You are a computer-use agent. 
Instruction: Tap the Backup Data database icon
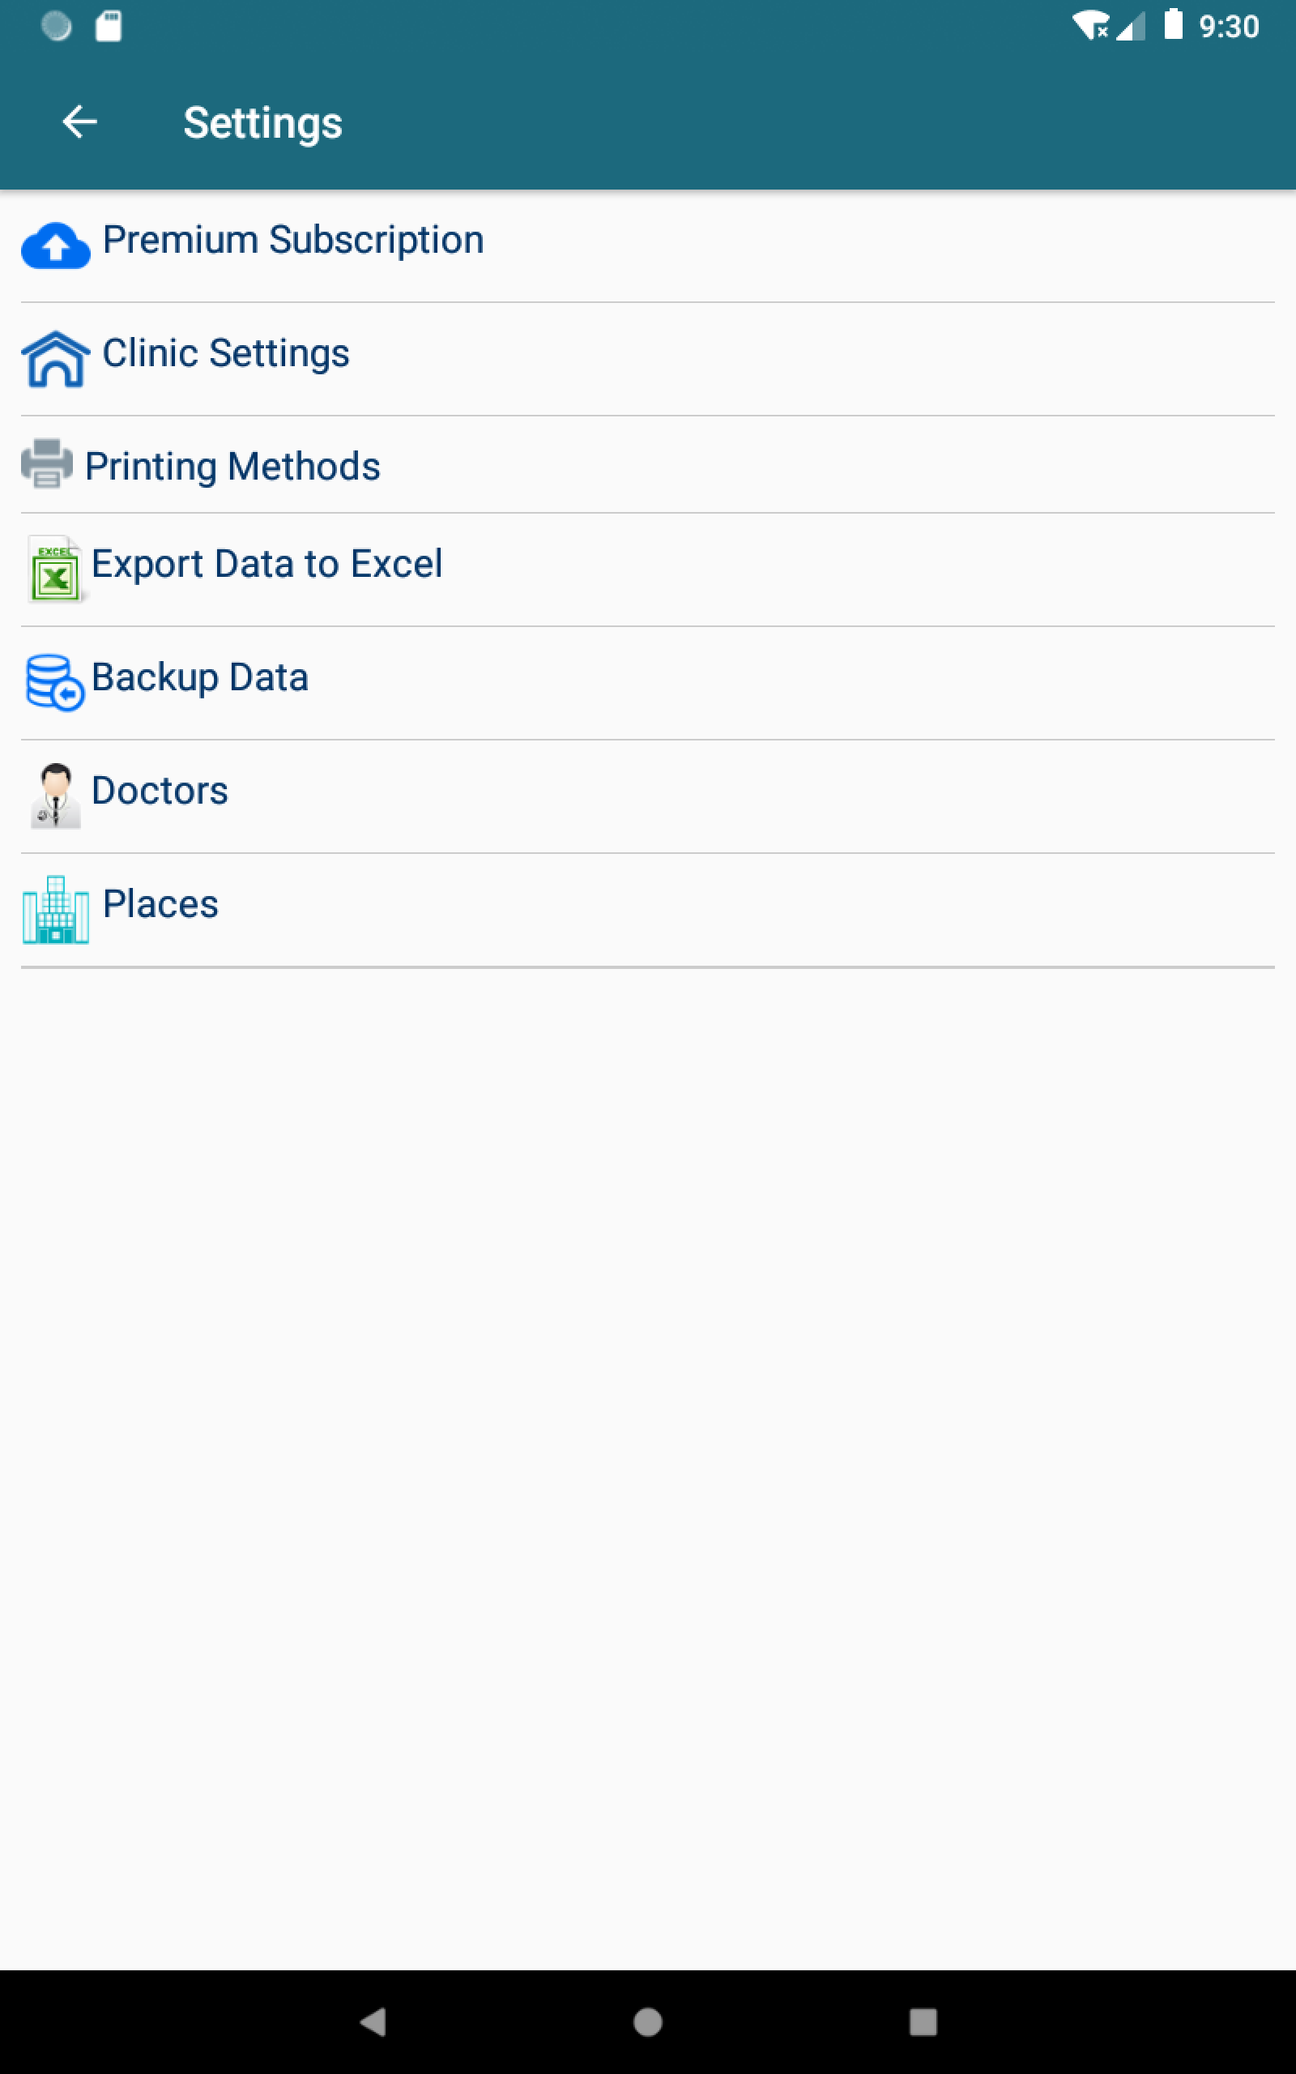click(55, 683)
